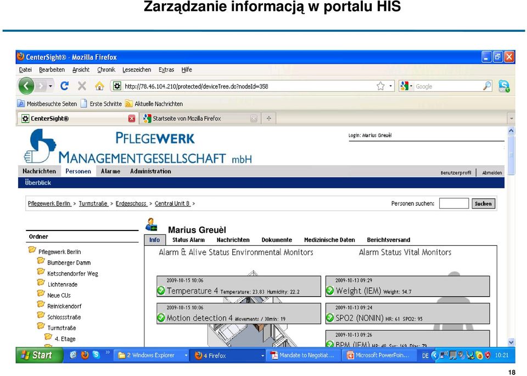The height and width of the screenshot is (376, 527).
Task: Launch Firefox from quick launch bar
Action: coord(85,355)
